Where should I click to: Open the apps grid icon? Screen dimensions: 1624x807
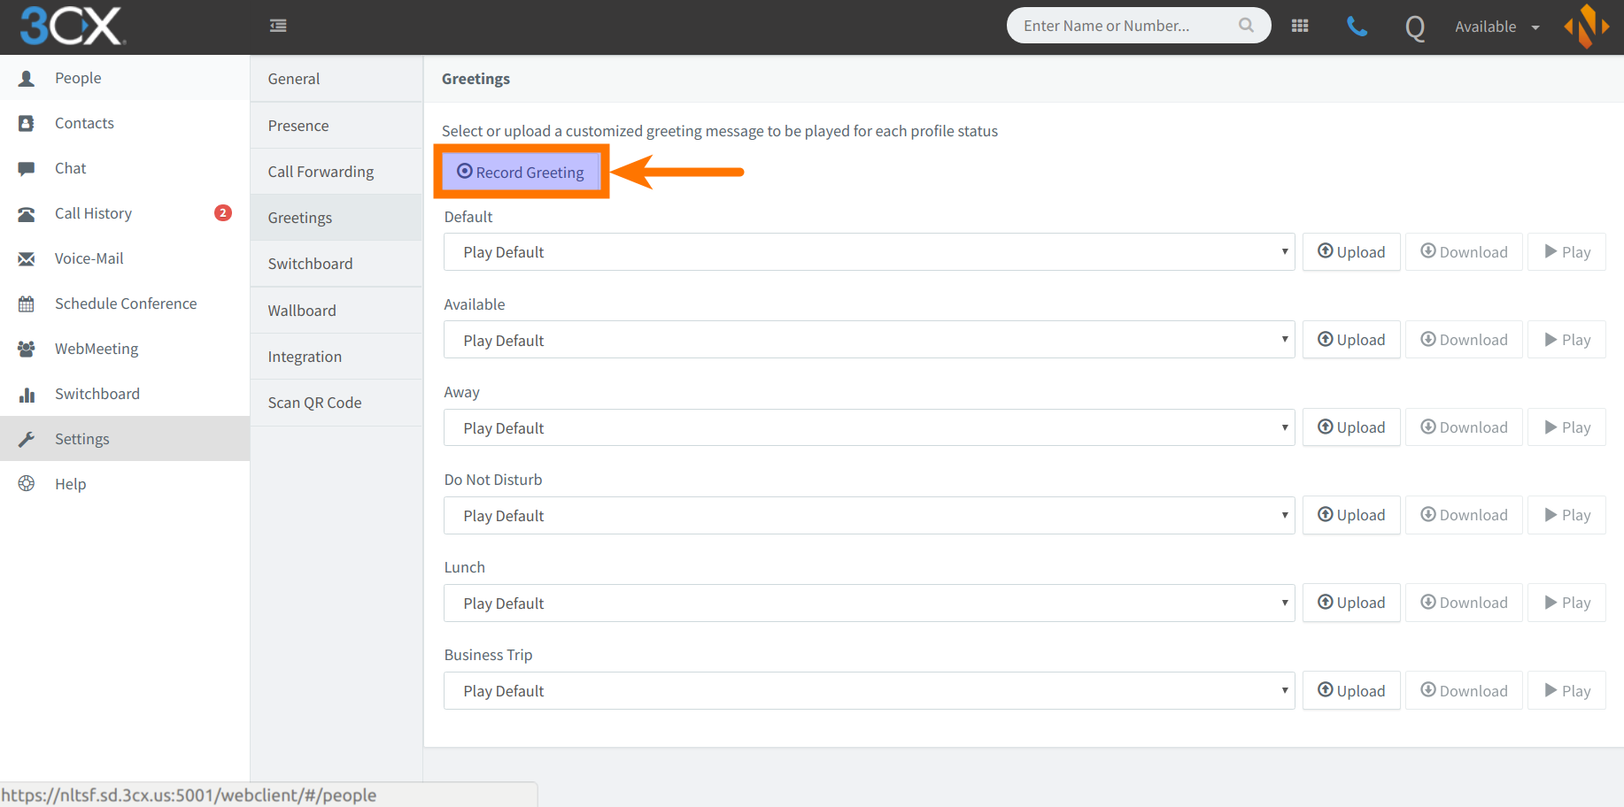coord(1300,26)
